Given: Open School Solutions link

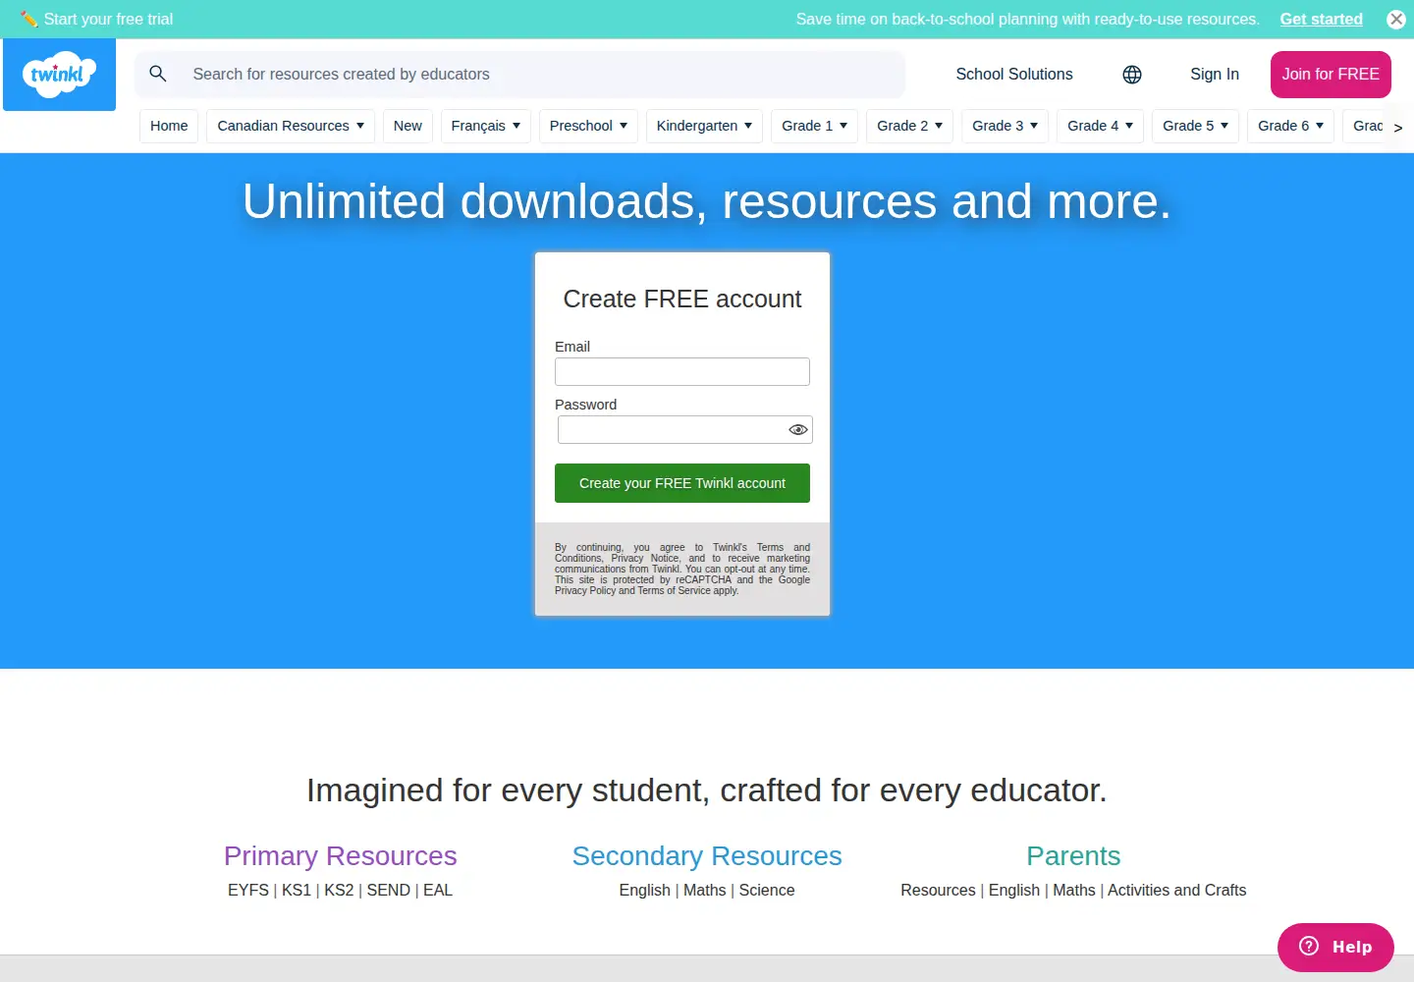Looking at the screenshot, I should coord(1014,75).
